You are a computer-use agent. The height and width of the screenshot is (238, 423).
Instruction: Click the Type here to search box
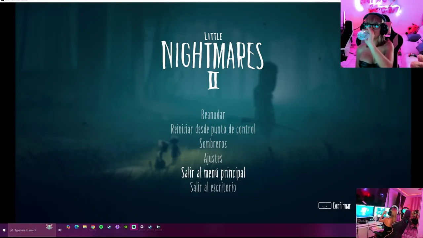[32, 230]
